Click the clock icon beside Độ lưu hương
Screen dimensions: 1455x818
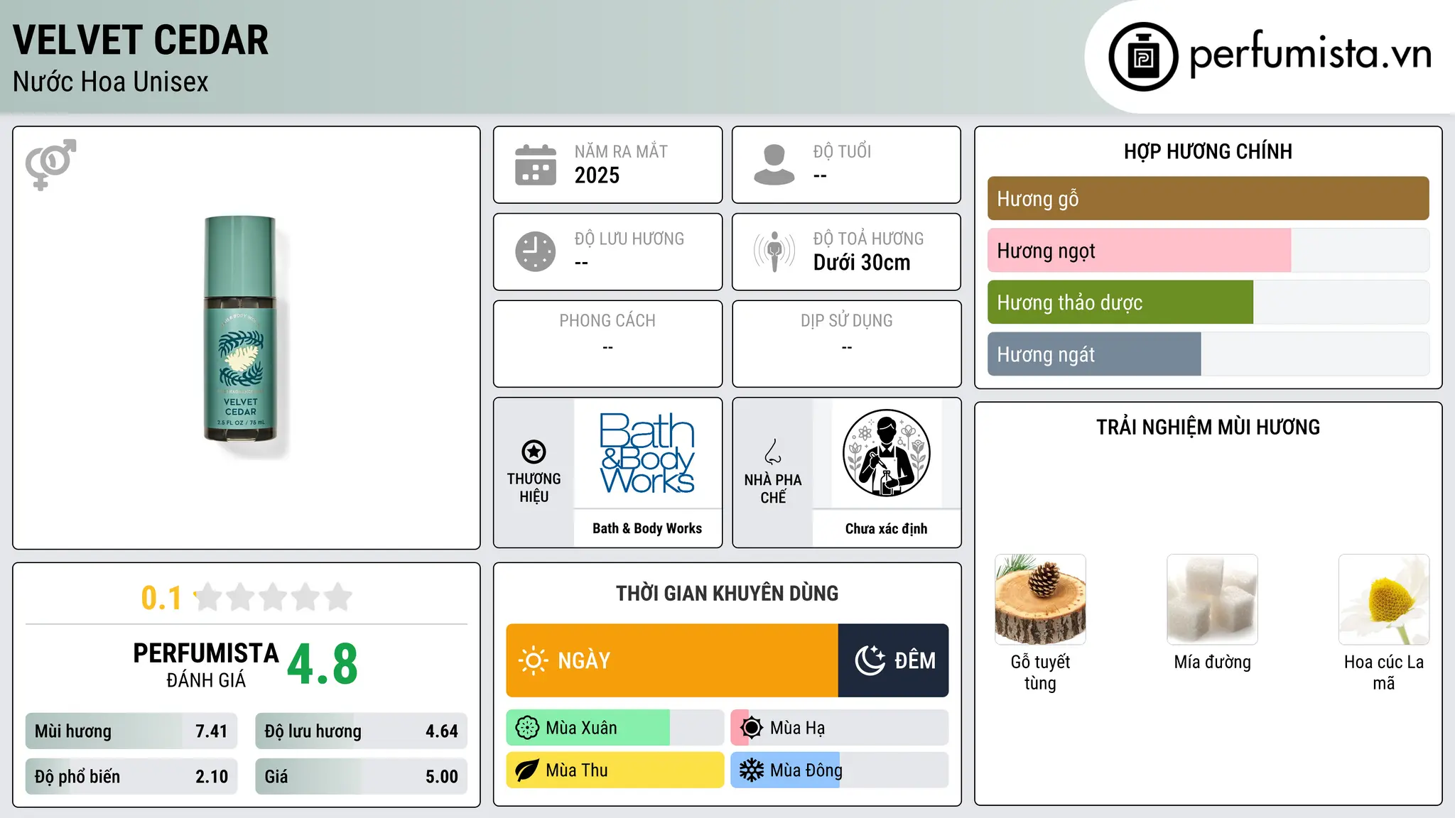[535, 251]
